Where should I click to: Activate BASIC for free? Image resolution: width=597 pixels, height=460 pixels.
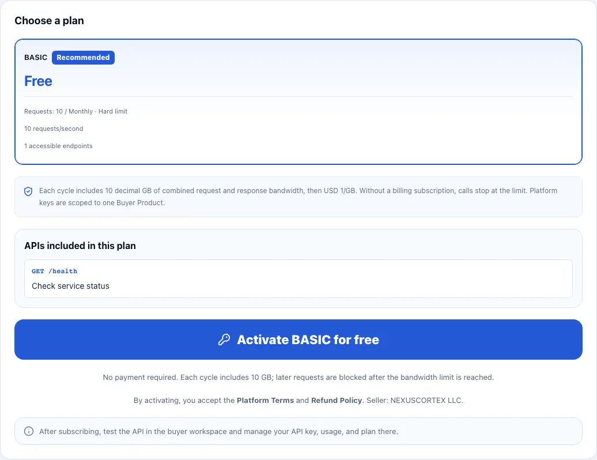tap(298, 340)
